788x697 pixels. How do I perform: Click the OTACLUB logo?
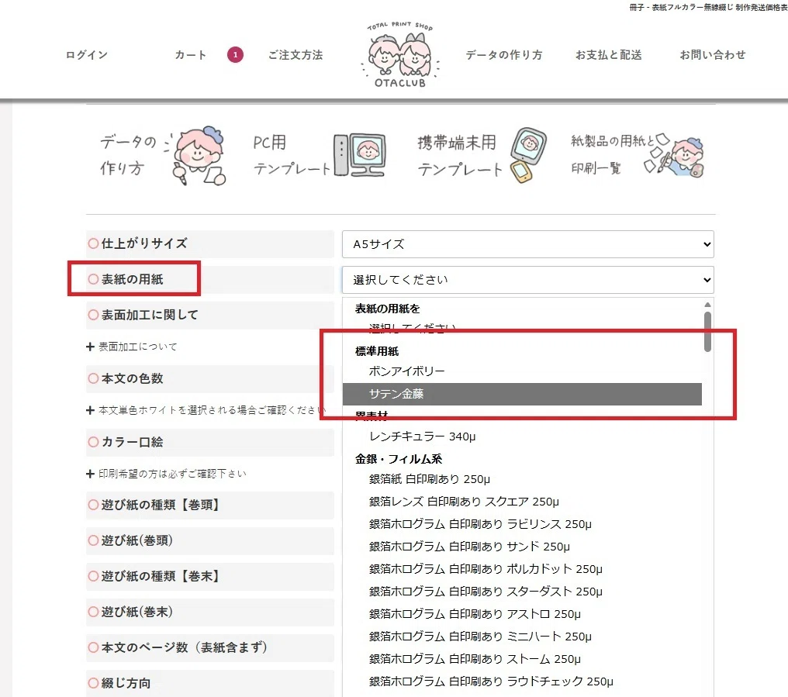pos(400,55)
